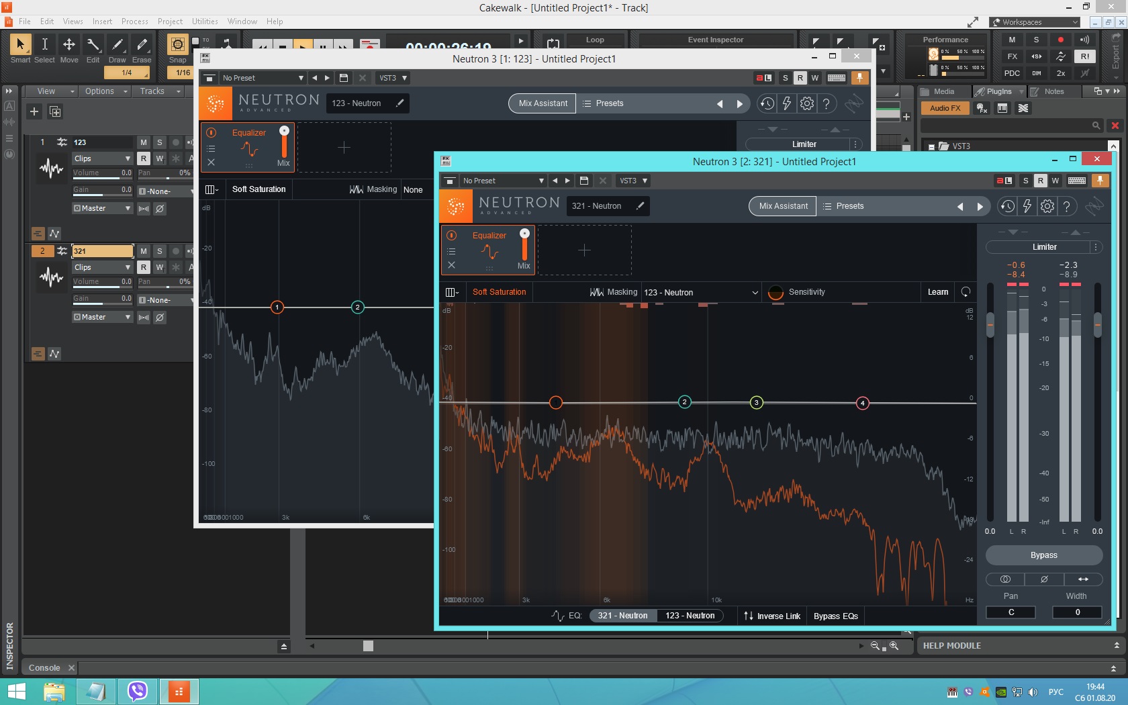Mute track 123
The image size is (1128, 705).
[143, 142]
